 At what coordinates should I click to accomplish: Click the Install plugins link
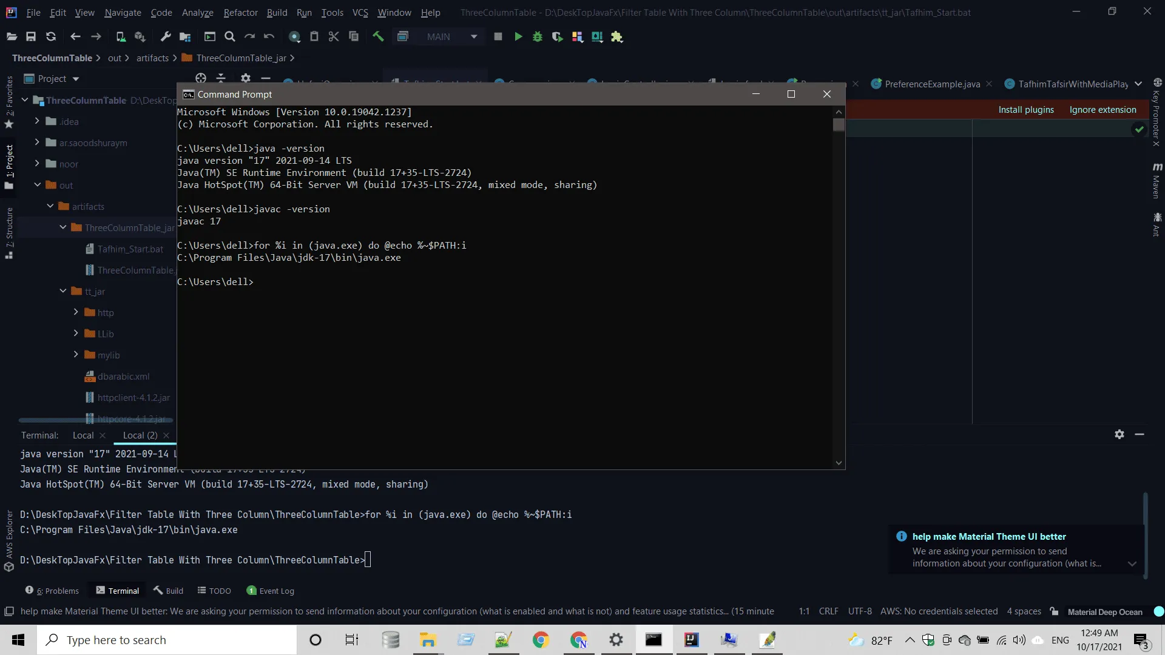click(1025, 110)
